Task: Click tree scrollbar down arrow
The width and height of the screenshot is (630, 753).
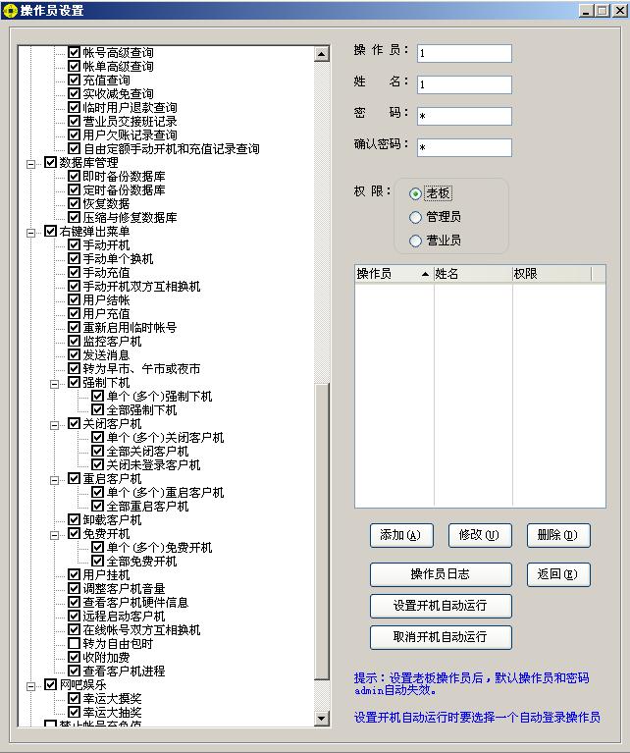Action: point(322,719)
